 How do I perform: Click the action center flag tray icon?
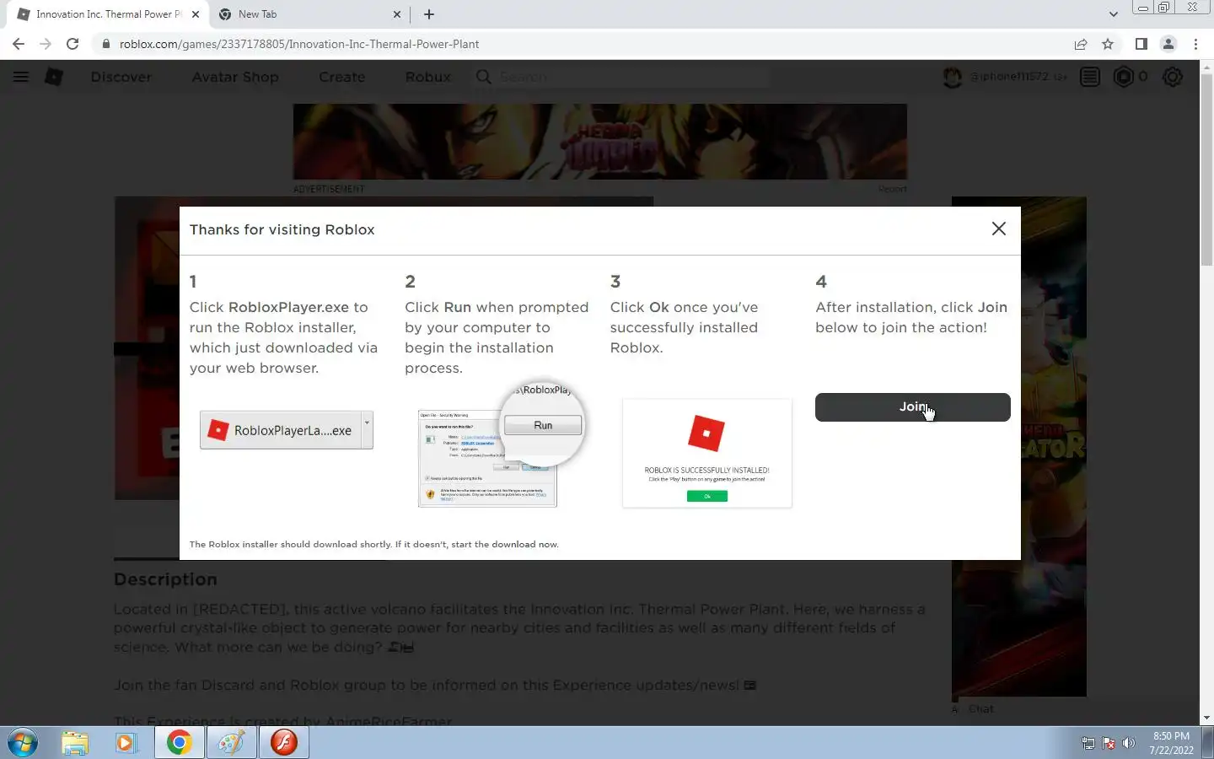[x=1109, y=744]
